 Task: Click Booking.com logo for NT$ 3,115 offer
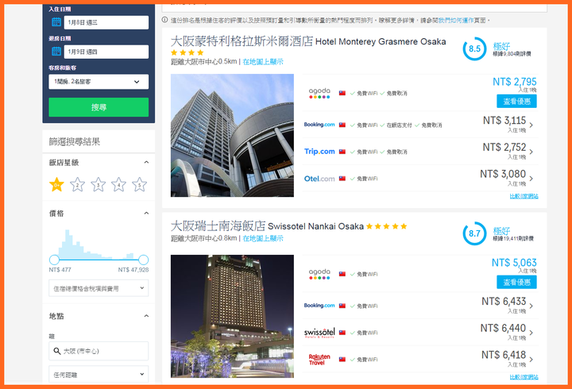319,125
